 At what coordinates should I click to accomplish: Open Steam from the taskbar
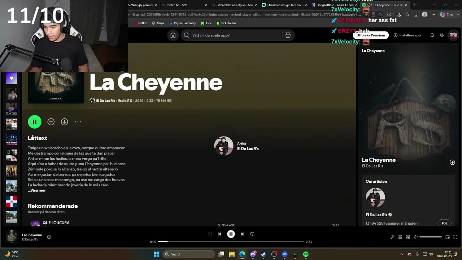coord(263,254)
